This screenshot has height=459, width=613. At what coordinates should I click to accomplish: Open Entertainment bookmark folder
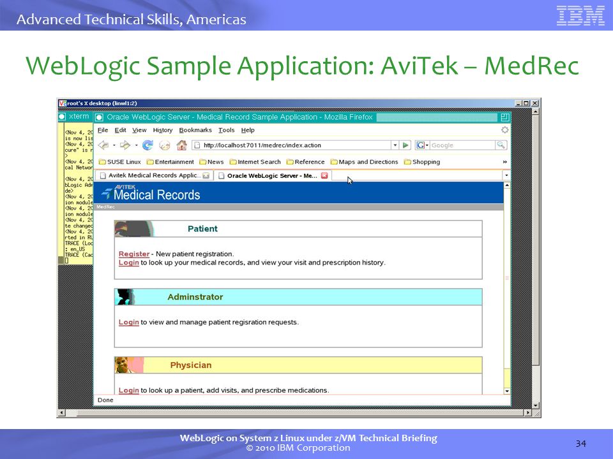point(170,161)
